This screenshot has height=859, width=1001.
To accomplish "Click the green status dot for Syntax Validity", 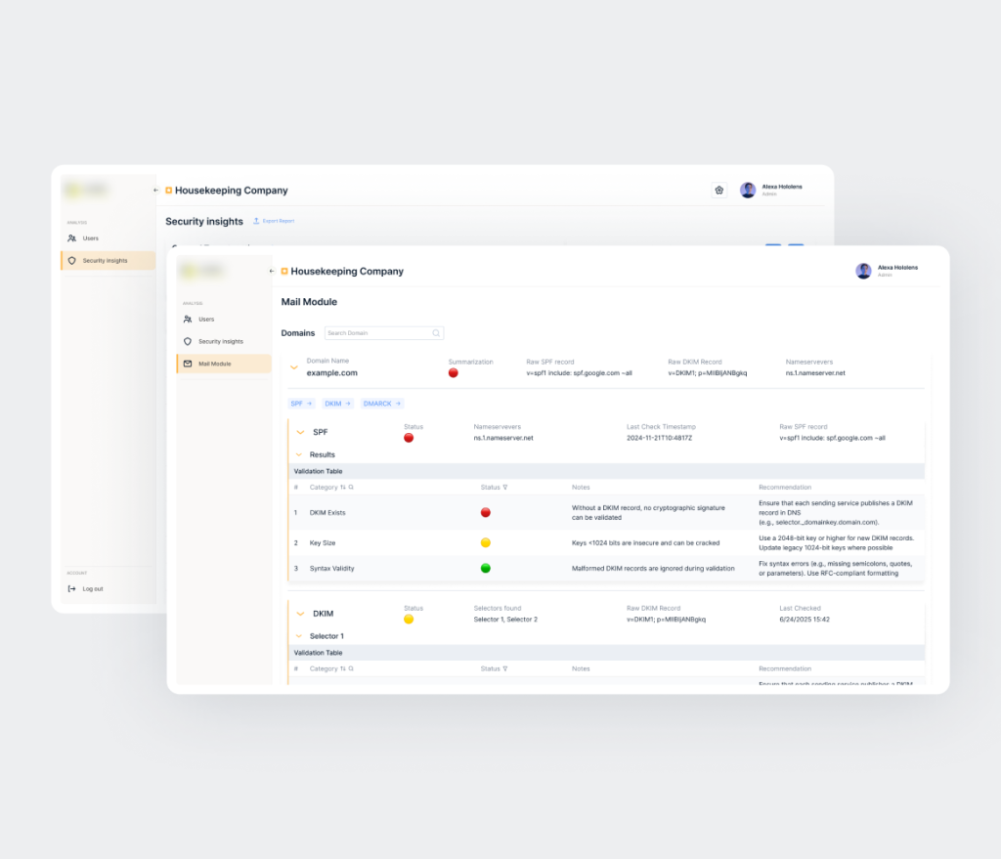I will 486,567.
